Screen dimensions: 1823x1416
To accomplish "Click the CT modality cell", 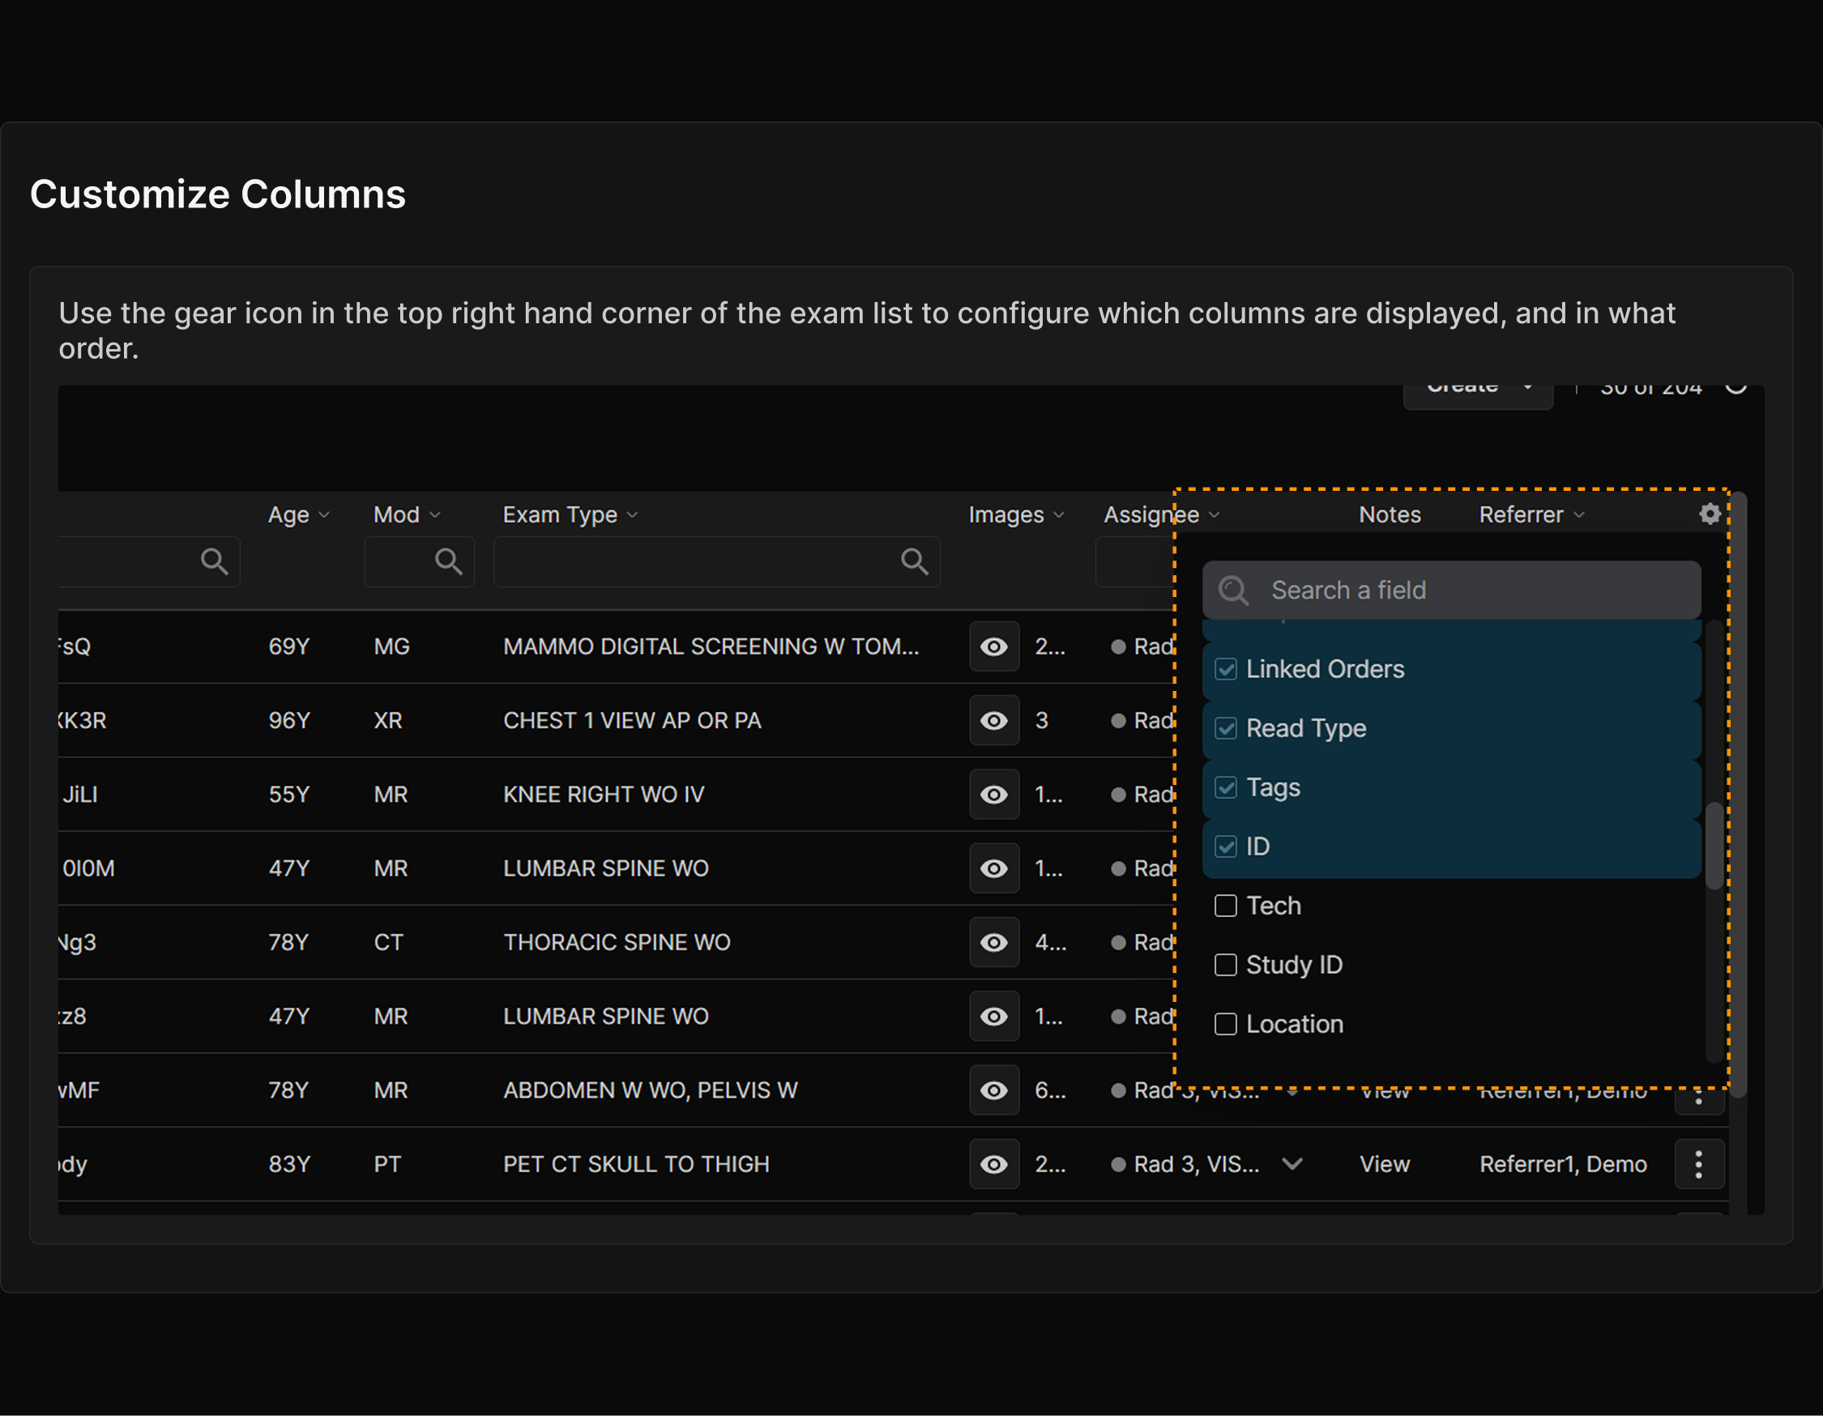I will (388, 943).
